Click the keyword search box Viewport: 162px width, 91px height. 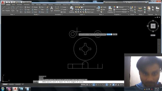(x=114, y=2)
